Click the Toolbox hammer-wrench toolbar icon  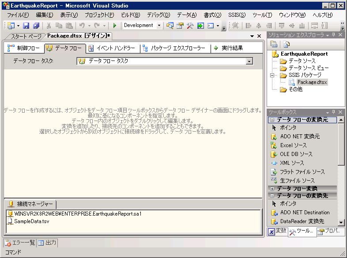tap(190, 26)
